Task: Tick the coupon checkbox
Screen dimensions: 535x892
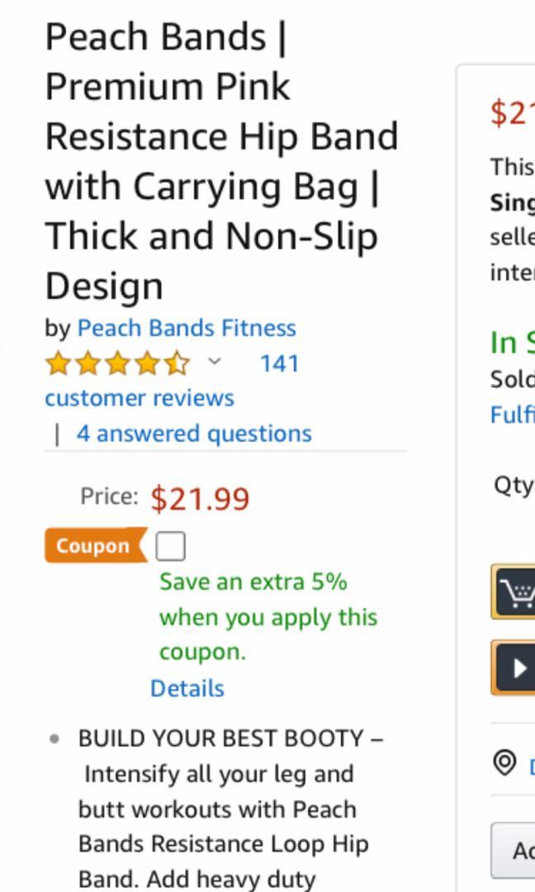Action: 171,546
